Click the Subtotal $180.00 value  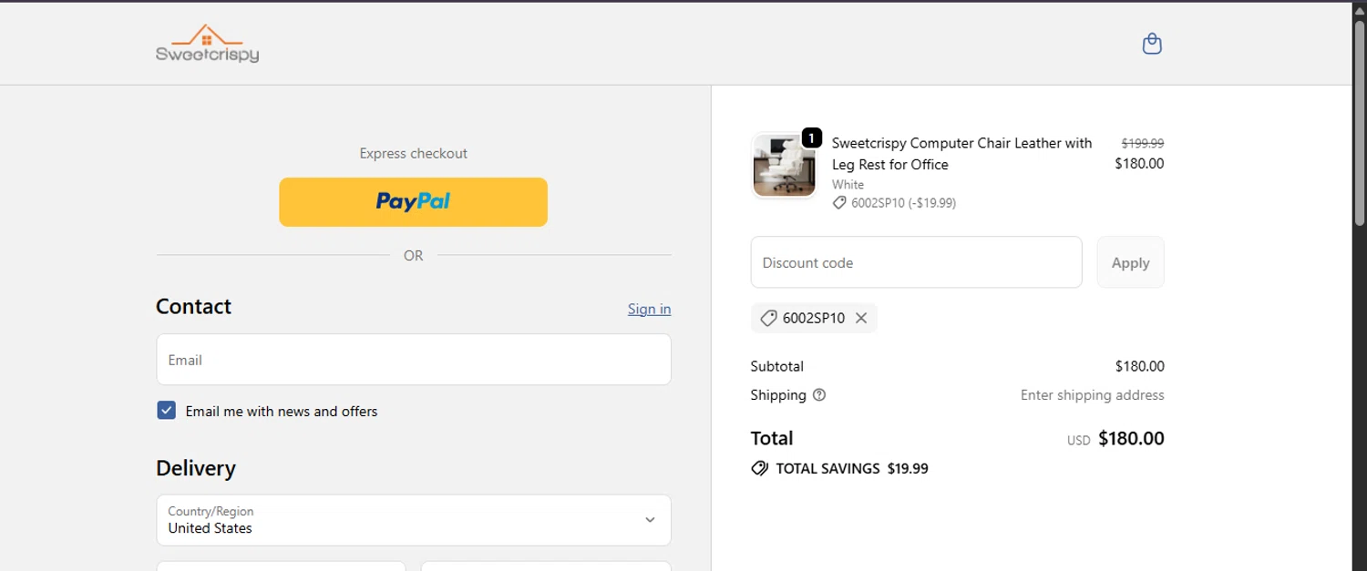click(1139, 366)
